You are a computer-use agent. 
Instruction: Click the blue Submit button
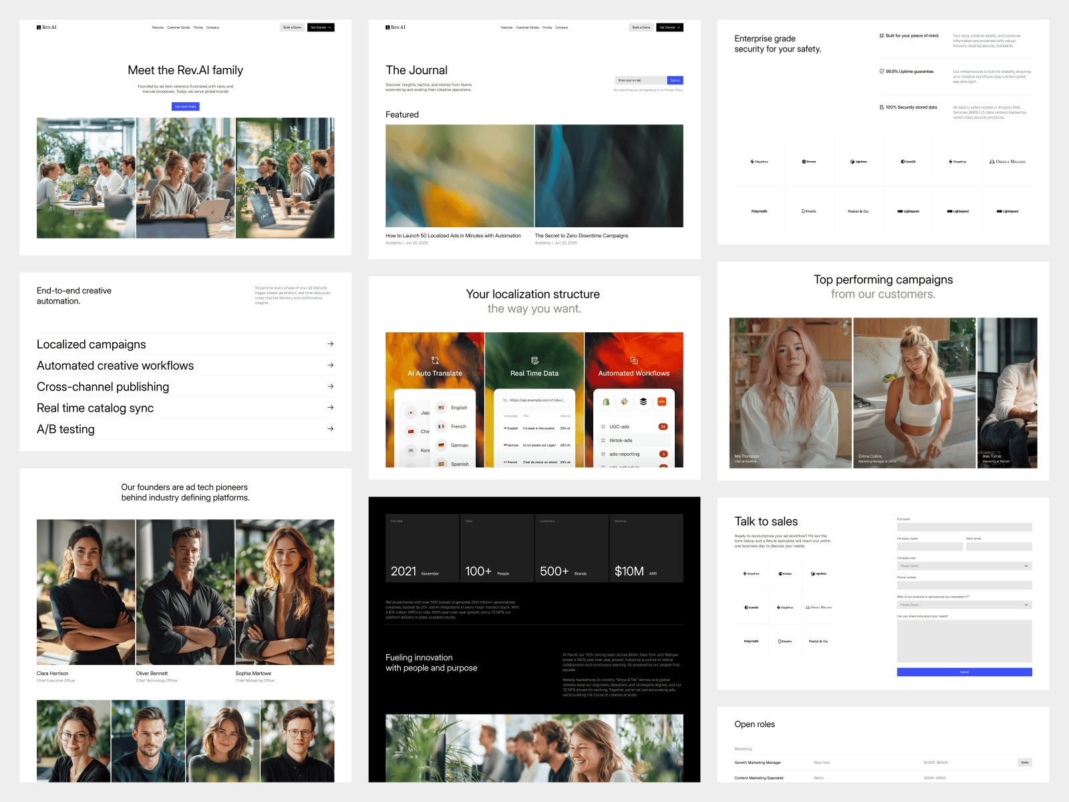[964, 672]
